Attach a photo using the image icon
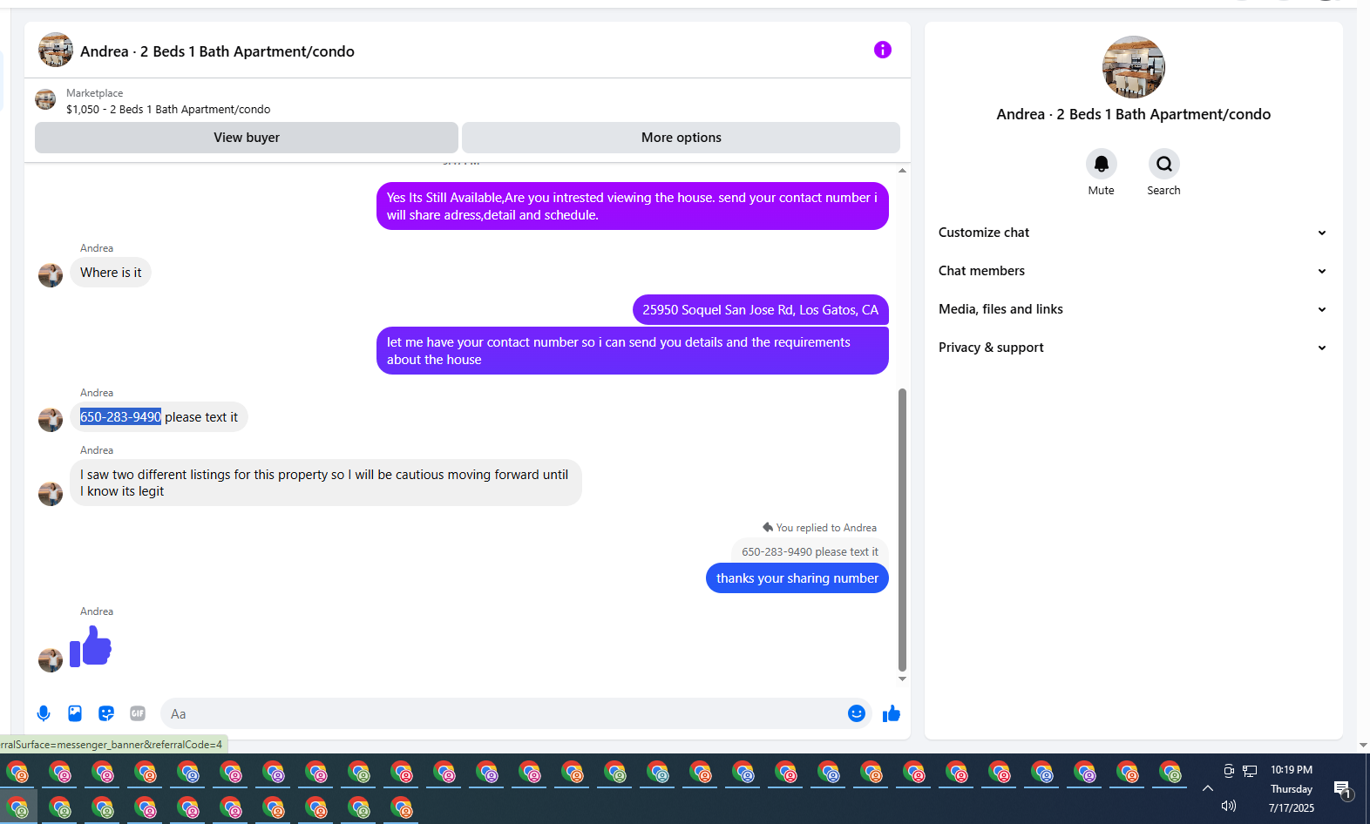 click(75, 713)
